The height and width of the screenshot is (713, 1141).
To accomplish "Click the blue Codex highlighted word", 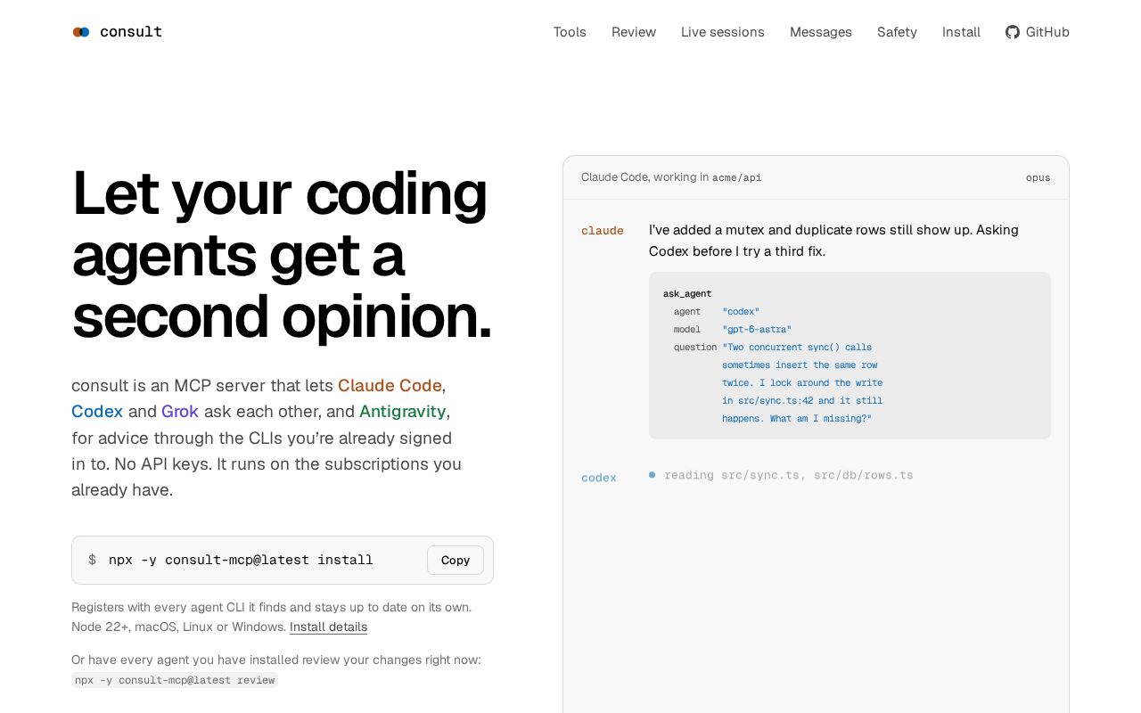I will point(97,411).
